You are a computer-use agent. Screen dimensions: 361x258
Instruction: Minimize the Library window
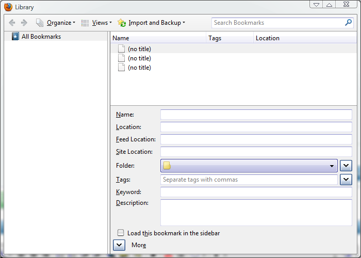pyautogui.click(x=316, y=5)
